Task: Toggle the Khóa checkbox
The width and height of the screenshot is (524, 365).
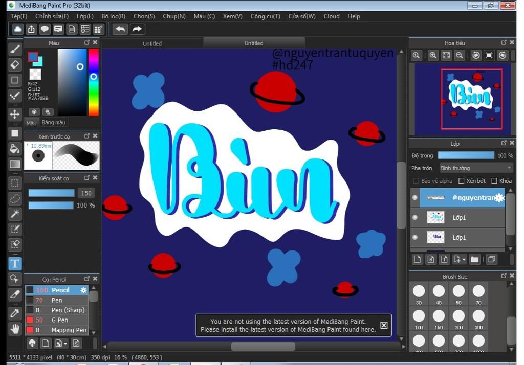Action: tap(494, 180)
